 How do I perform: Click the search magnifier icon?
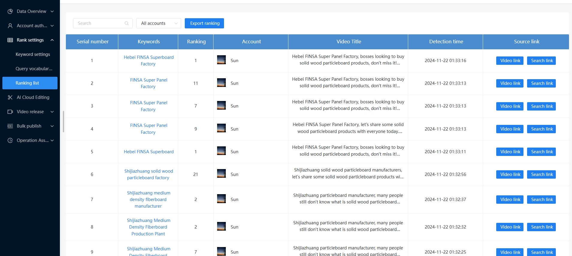(127, 23)
